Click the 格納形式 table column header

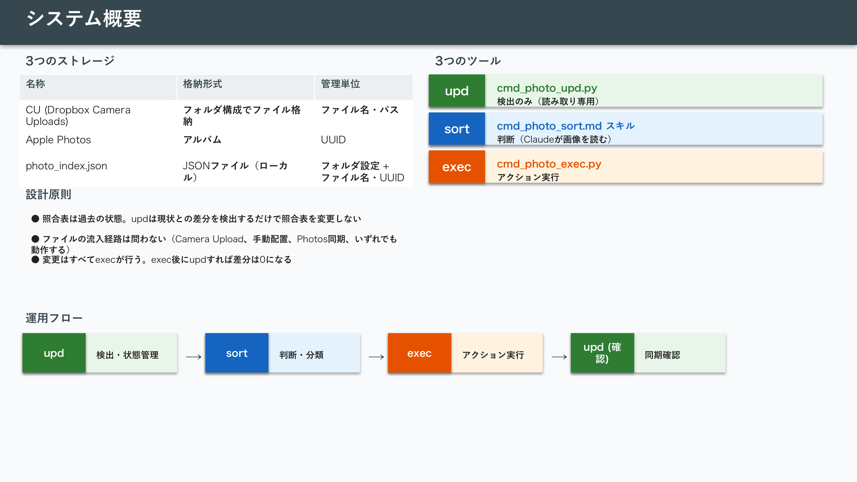click(202, 84)
